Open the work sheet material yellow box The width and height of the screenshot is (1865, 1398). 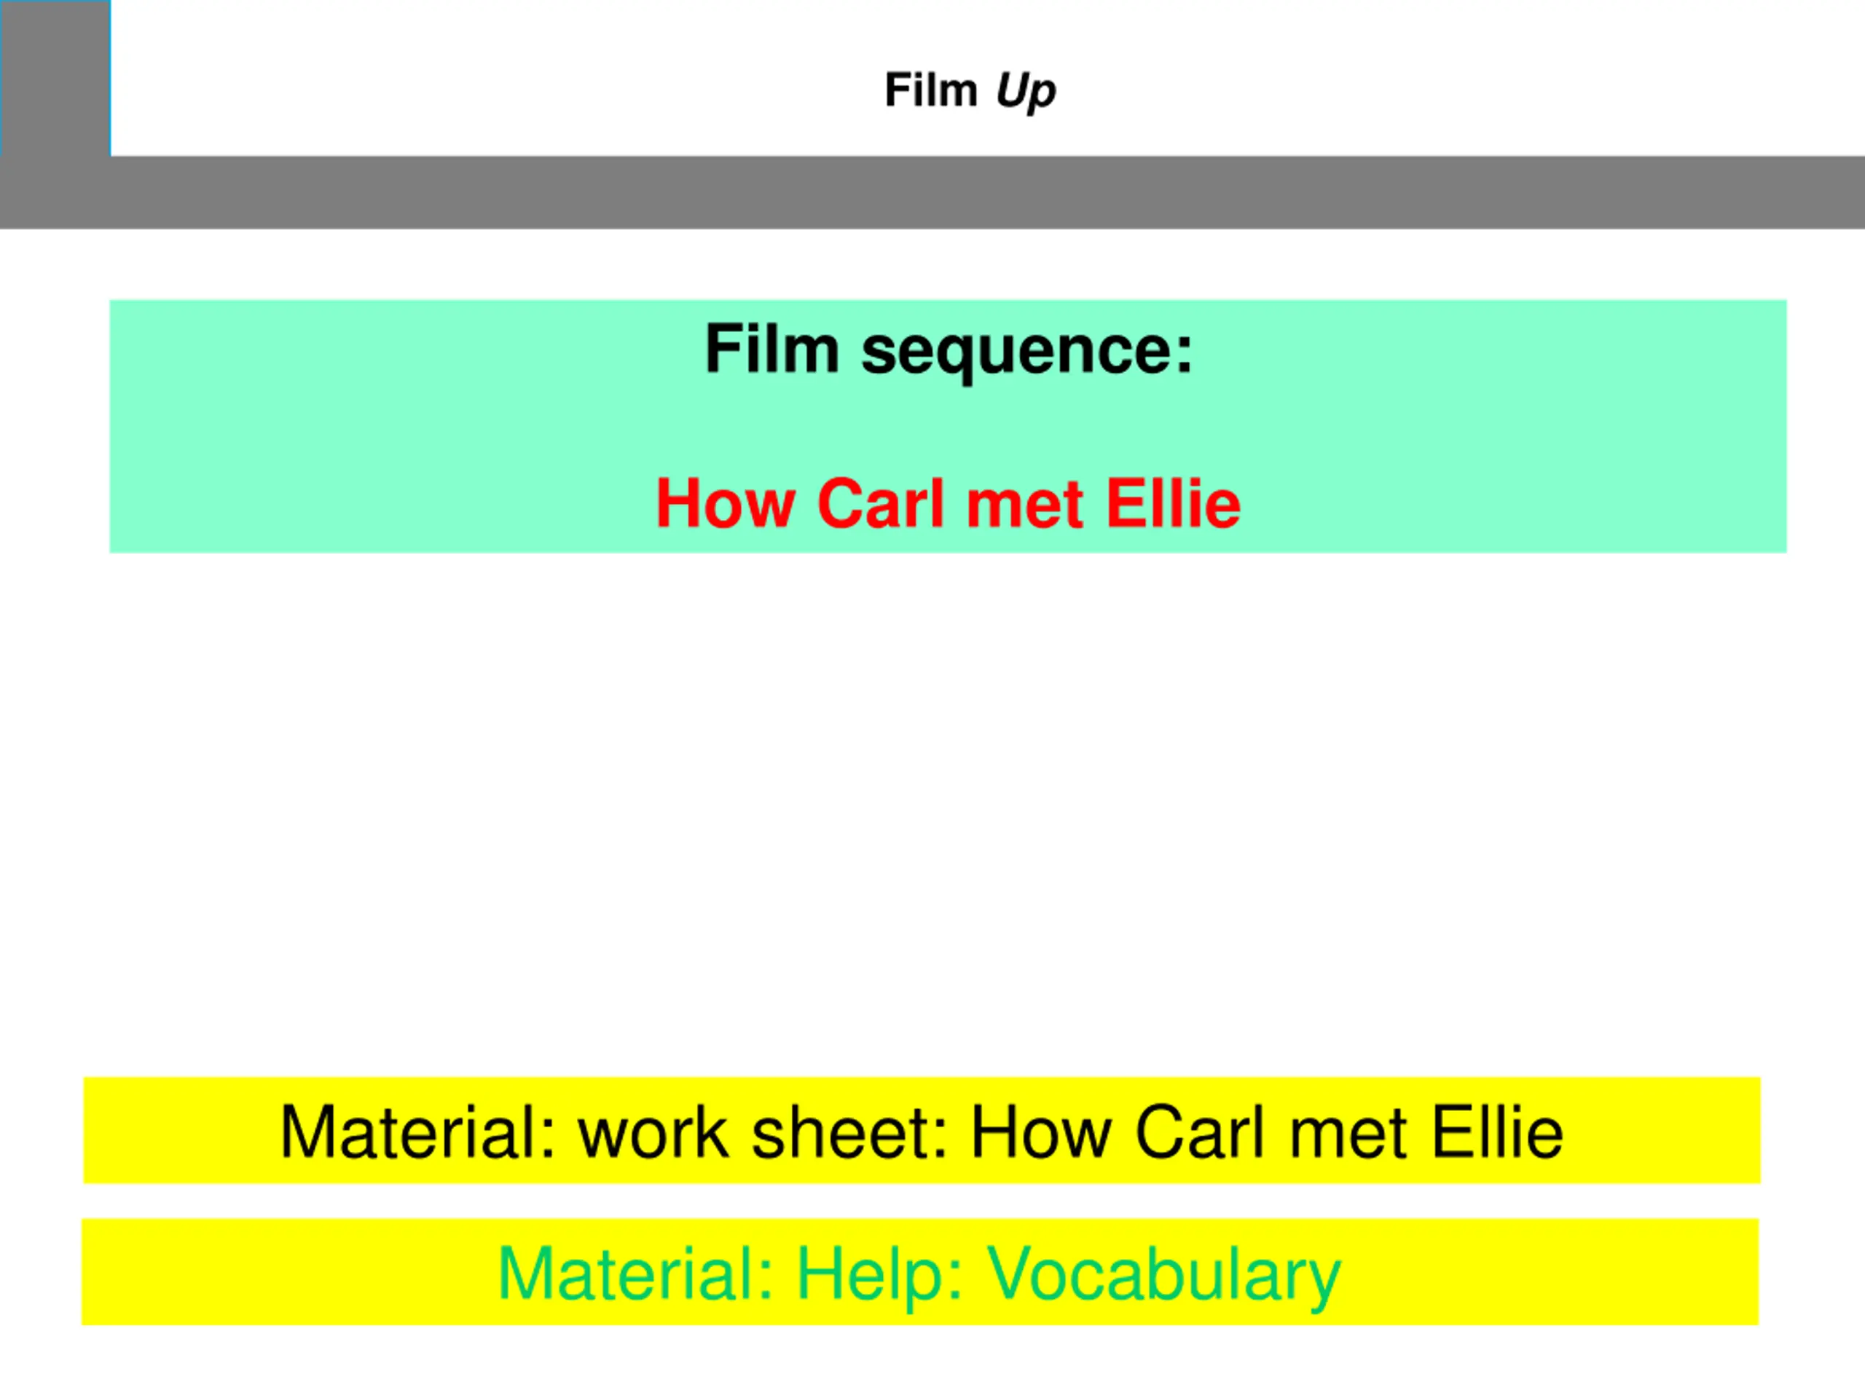pos(922,1131)
